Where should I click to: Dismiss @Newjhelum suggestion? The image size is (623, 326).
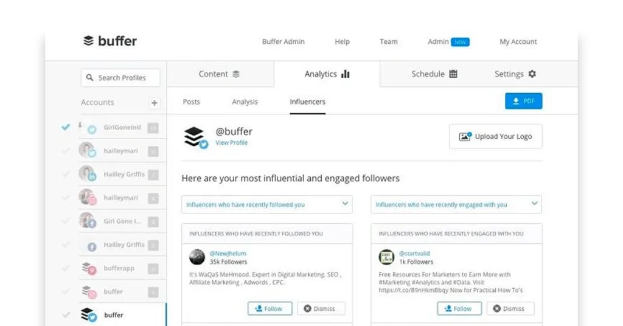coord(321,308)
